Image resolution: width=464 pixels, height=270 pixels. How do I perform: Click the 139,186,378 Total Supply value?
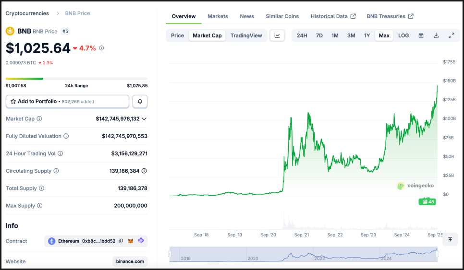tap(133, 188)
